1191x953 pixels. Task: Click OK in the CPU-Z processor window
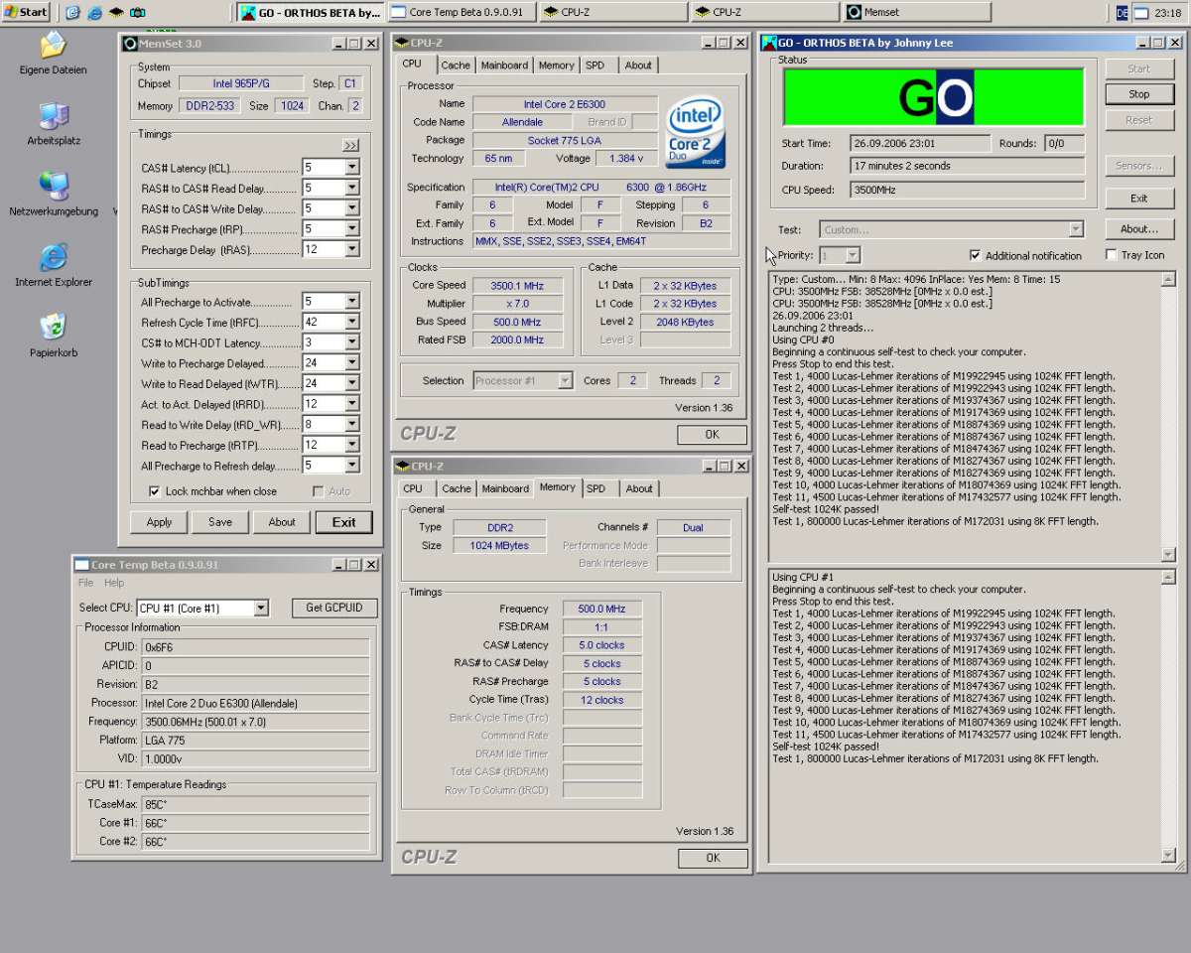(713, 435)
